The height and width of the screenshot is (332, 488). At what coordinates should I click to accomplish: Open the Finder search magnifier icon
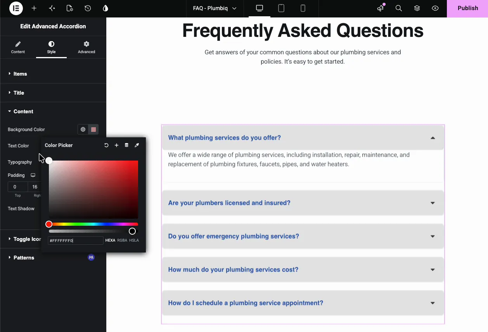[x=398, y=8]
